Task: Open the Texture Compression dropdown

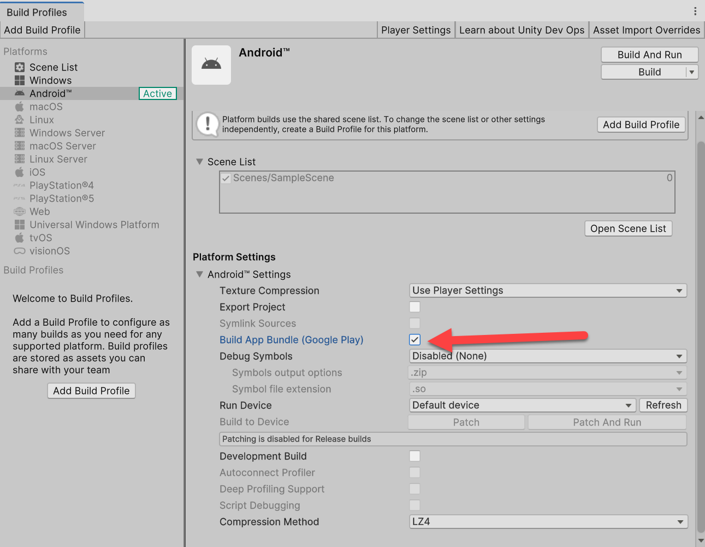Action: point(548,291)
